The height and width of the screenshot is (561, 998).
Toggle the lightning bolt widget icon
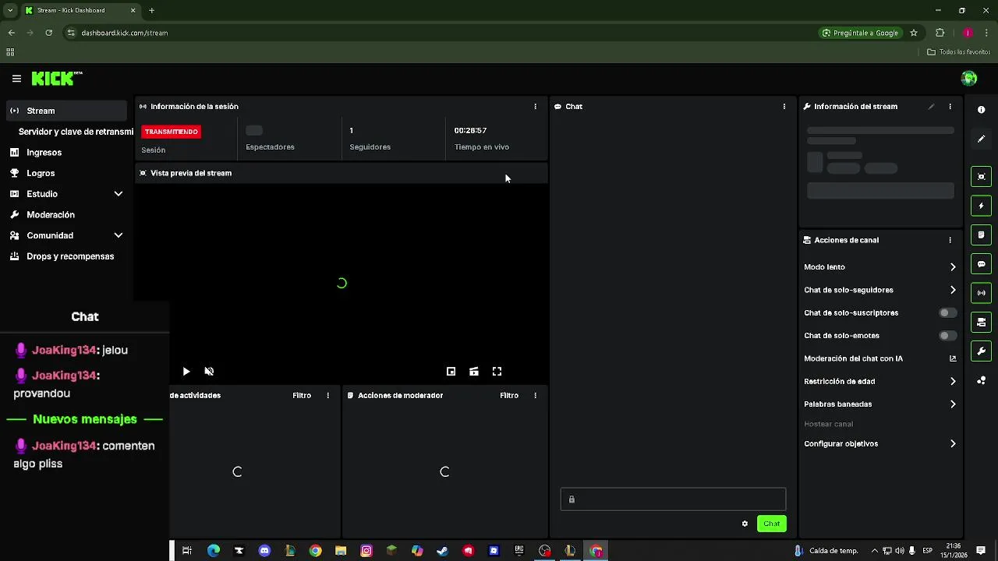tap(982, 206)
